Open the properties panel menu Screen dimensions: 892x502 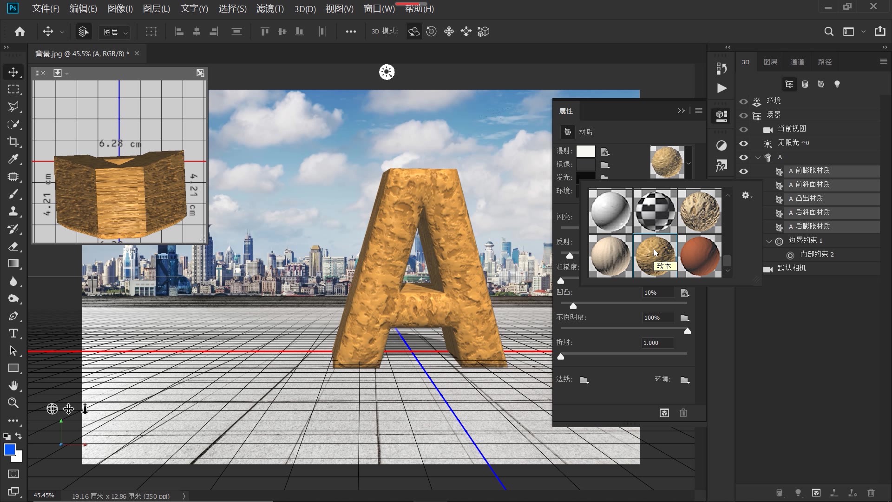[x=698, y=111]
